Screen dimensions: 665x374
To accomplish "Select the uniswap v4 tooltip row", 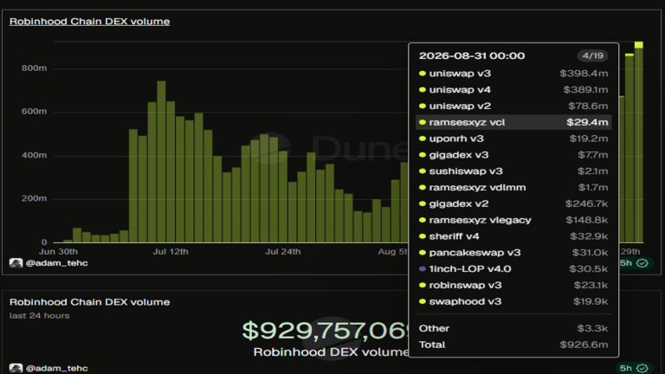I will pyautogui.click(x=513, y=89).
